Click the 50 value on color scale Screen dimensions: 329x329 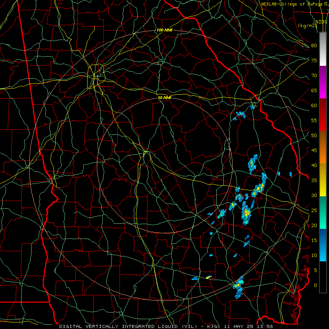coord(314,135)
